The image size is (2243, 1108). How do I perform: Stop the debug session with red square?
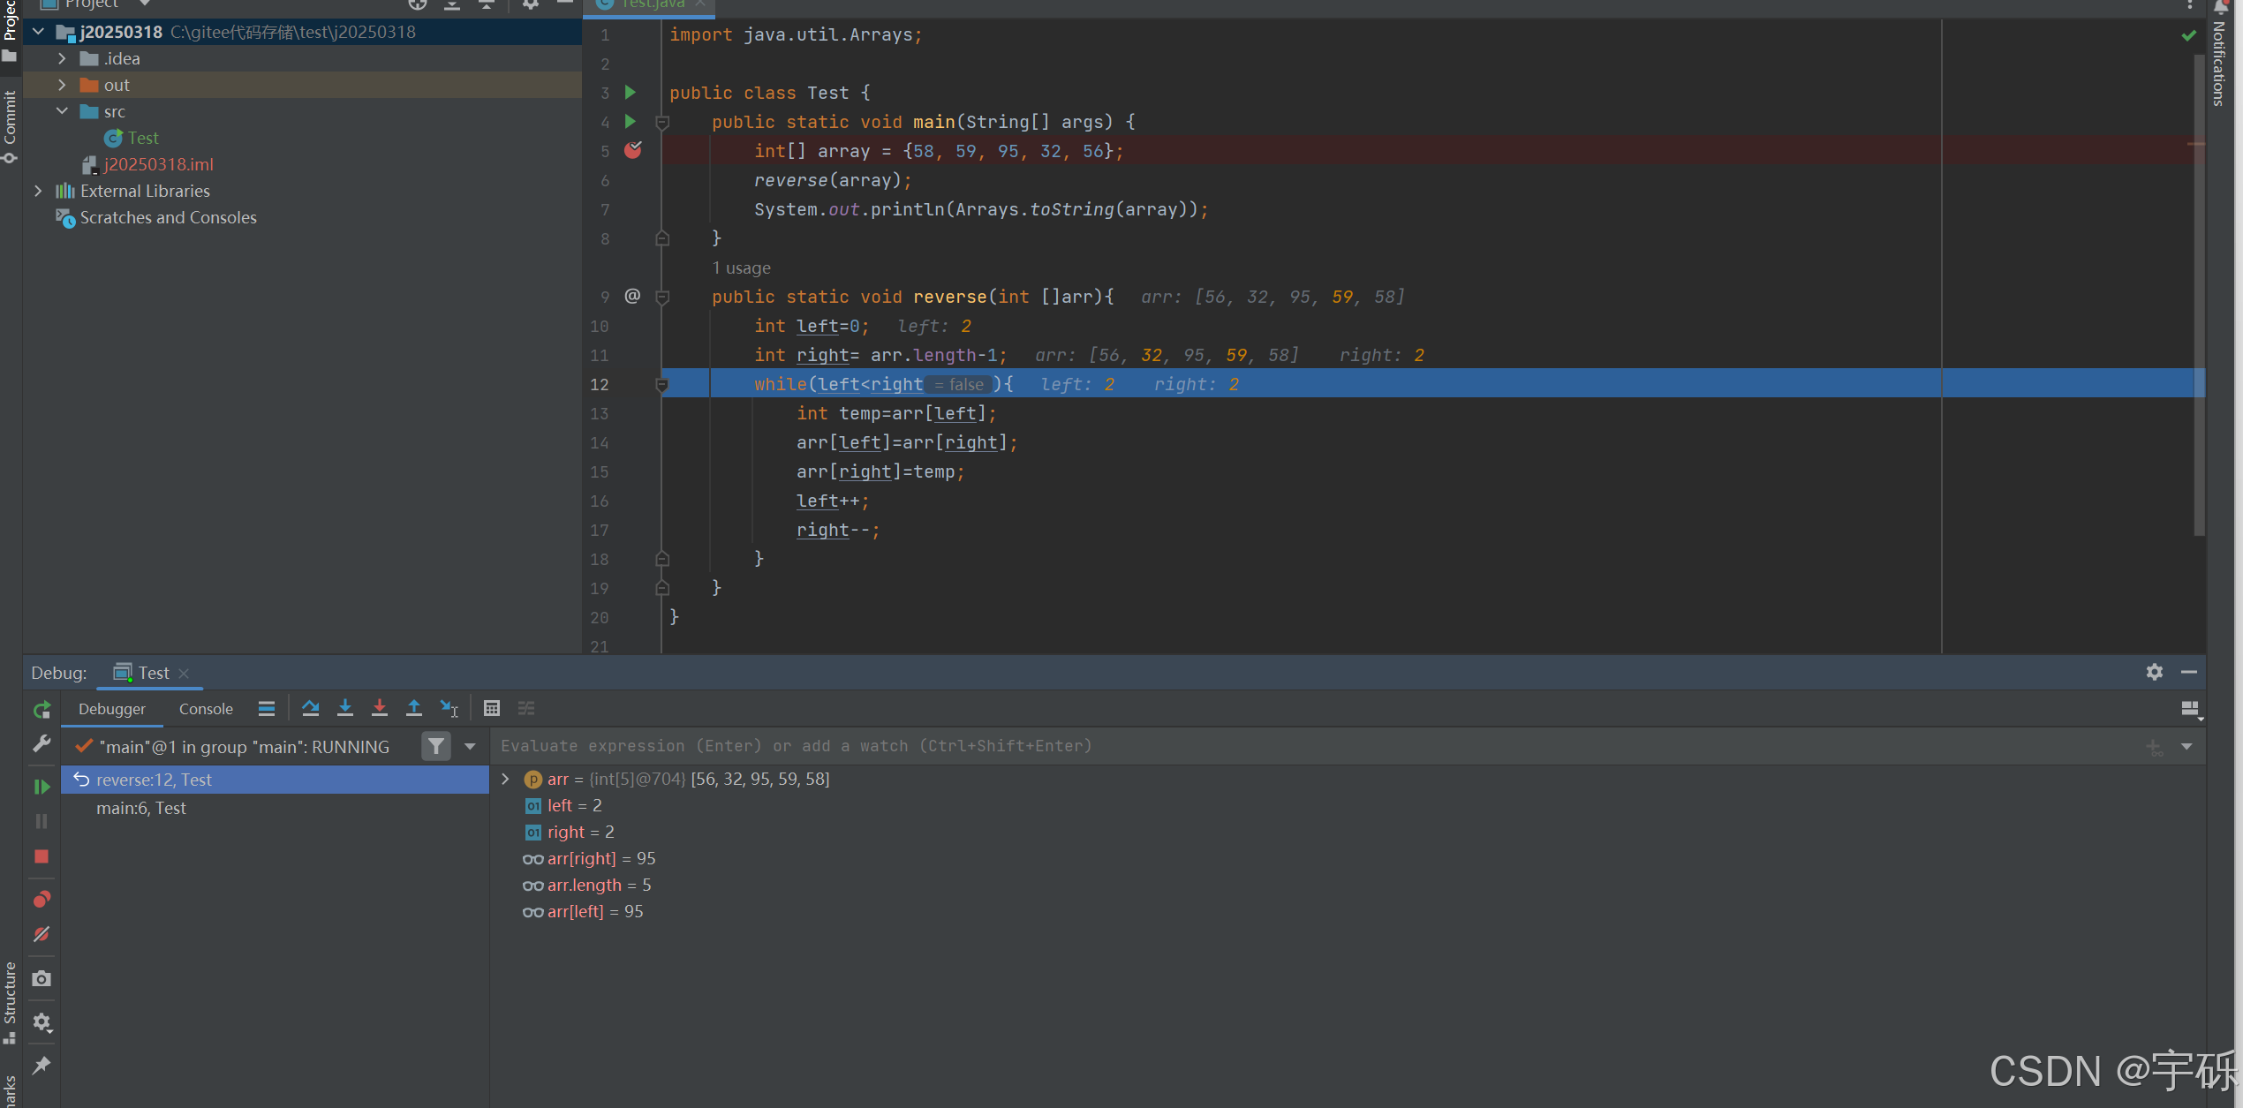click(x=42, y=856)
